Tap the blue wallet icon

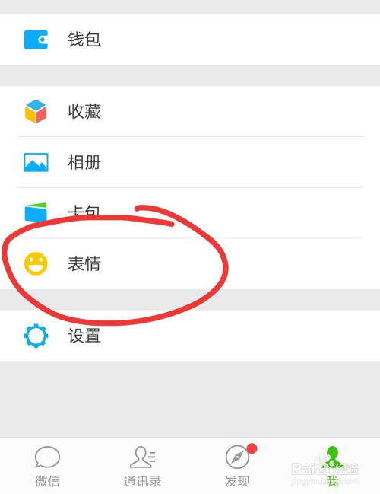(36, 40)
